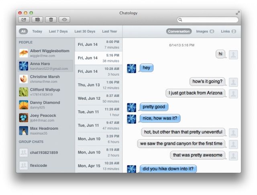
Task: Enter fullscreen using the top-right arrows icon
Action: tap(237, 13)
